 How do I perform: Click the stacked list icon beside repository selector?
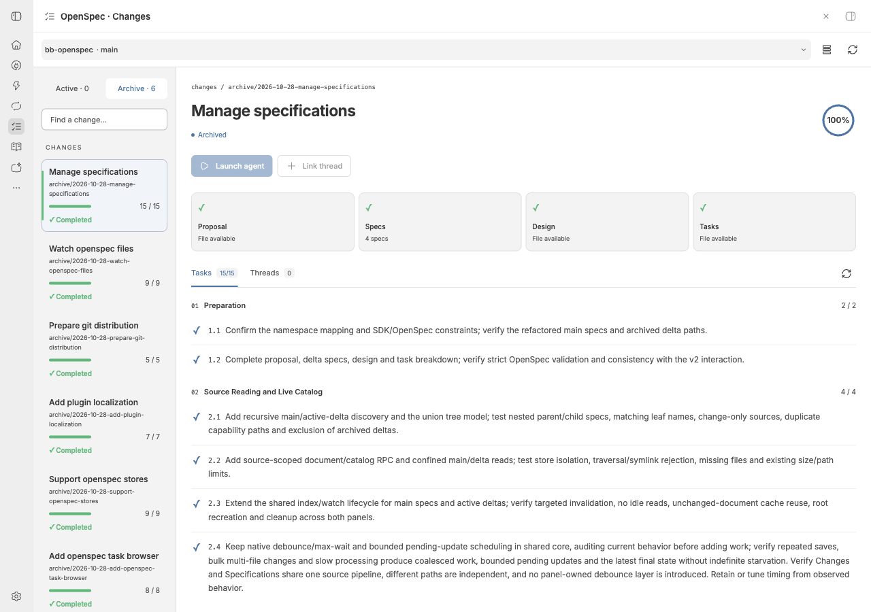(827, 50)
